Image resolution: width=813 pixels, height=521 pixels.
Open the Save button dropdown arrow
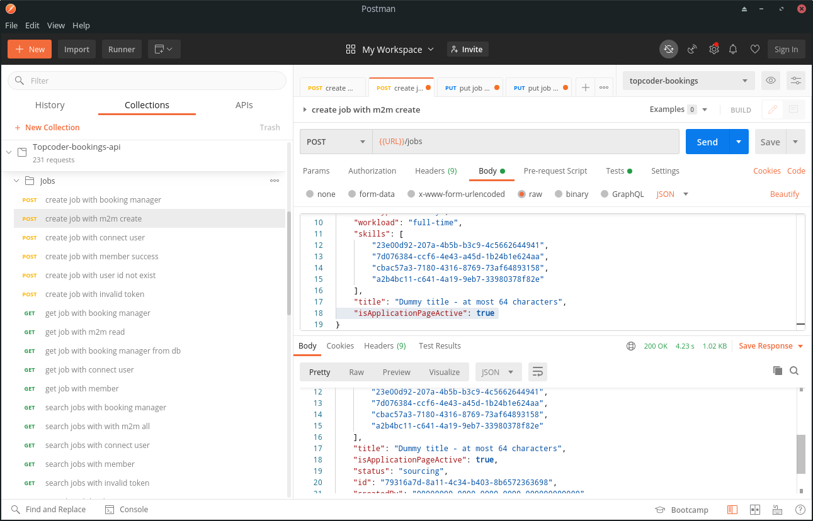click(x=795, y=142)
